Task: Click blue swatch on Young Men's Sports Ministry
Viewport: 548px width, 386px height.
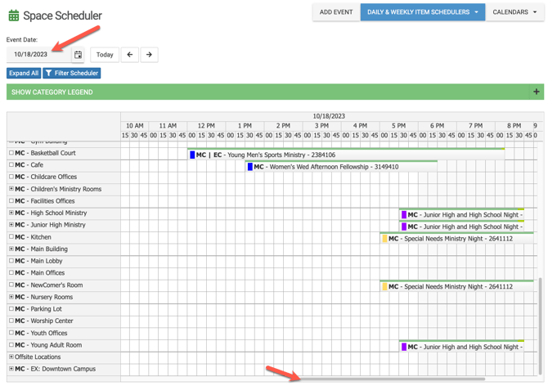Action: (192, 155)
